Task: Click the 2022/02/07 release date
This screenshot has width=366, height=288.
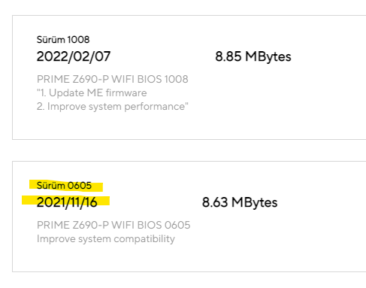Action: (74, 56)
